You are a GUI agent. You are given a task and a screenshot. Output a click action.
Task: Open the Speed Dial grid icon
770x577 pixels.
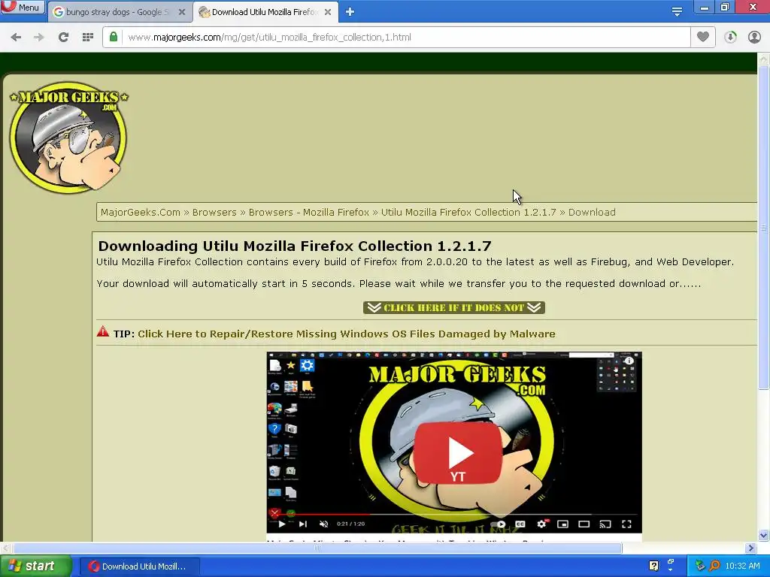point(88,38)
